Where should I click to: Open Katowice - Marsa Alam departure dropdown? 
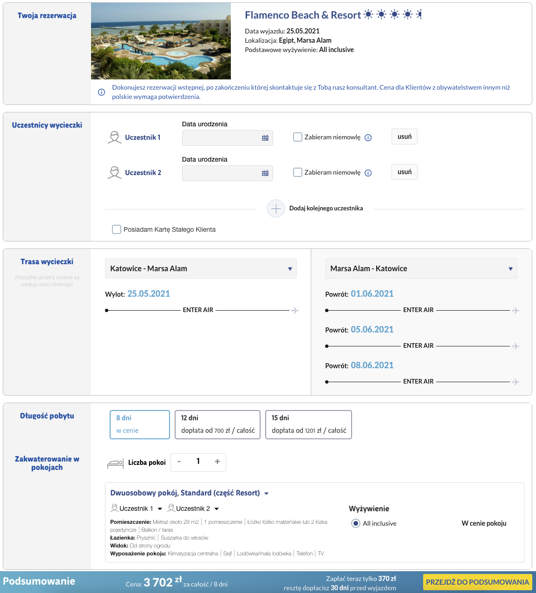point(201,268)
